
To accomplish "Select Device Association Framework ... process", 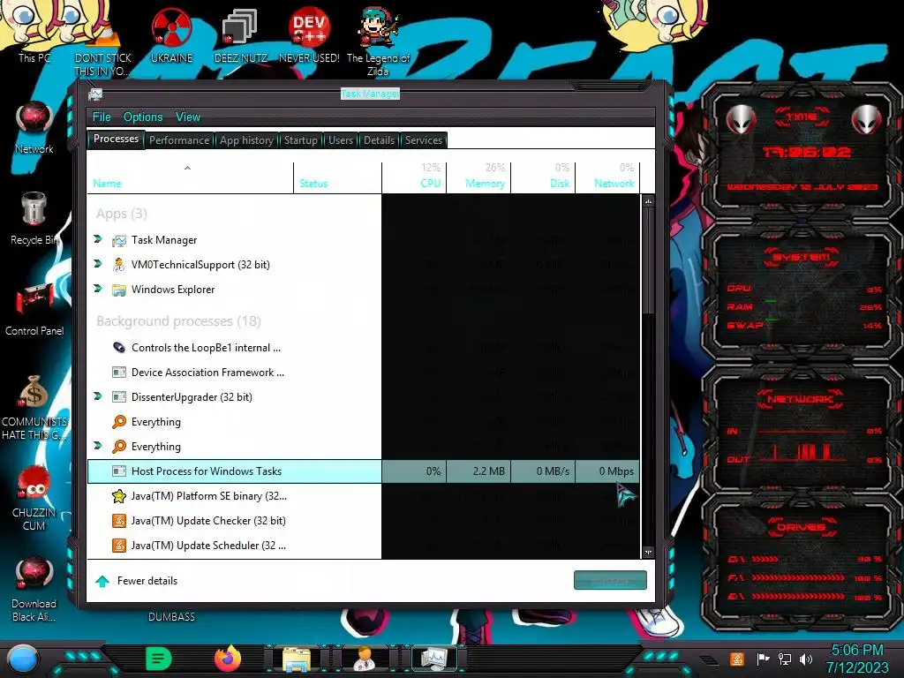I will pyautogui.click(x=363, y=373).
